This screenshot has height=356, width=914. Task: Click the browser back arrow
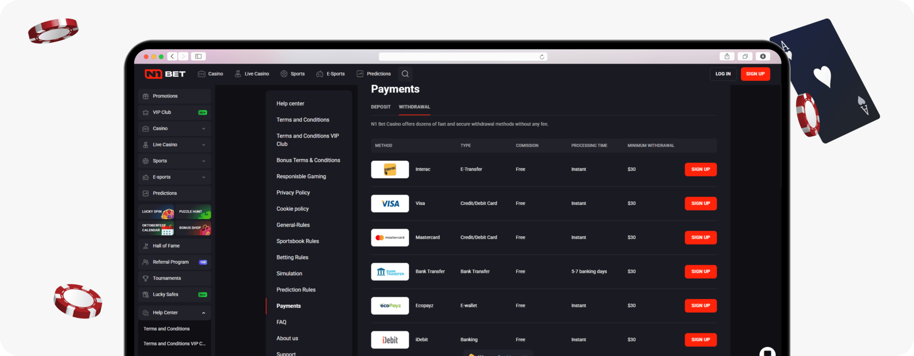[x=173, y=56]
